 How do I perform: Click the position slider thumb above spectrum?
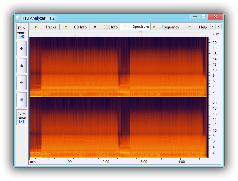point(141,33)
